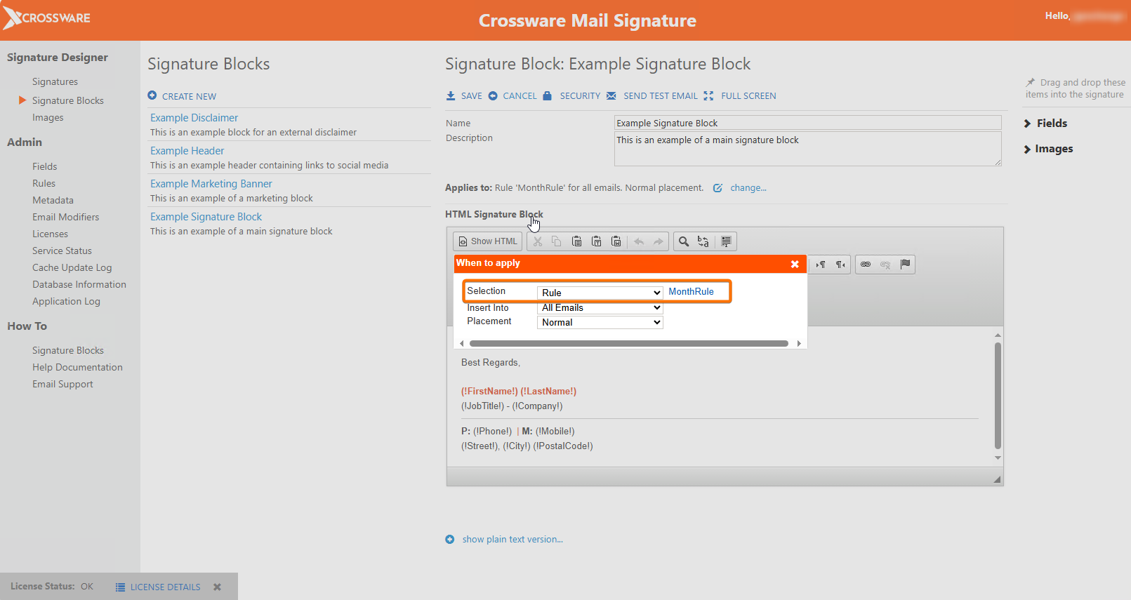This screenshot has height=600, width=1131.
Task: Close the 'When to apply' popup
Action: coord(795,264)
